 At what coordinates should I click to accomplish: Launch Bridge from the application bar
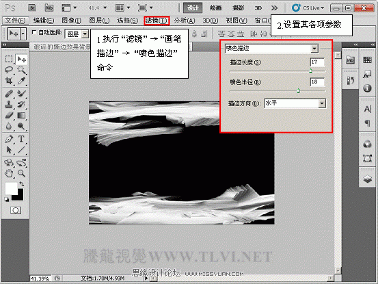(32, 8)
